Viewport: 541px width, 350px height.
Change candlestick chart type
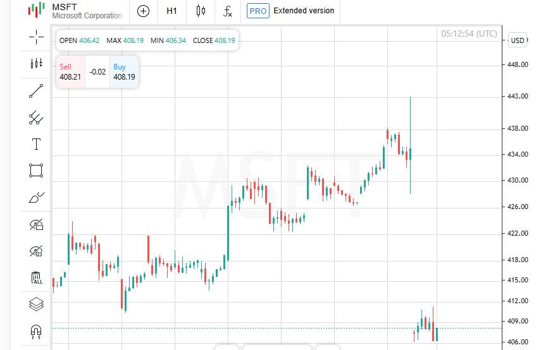tap(201, 11)
